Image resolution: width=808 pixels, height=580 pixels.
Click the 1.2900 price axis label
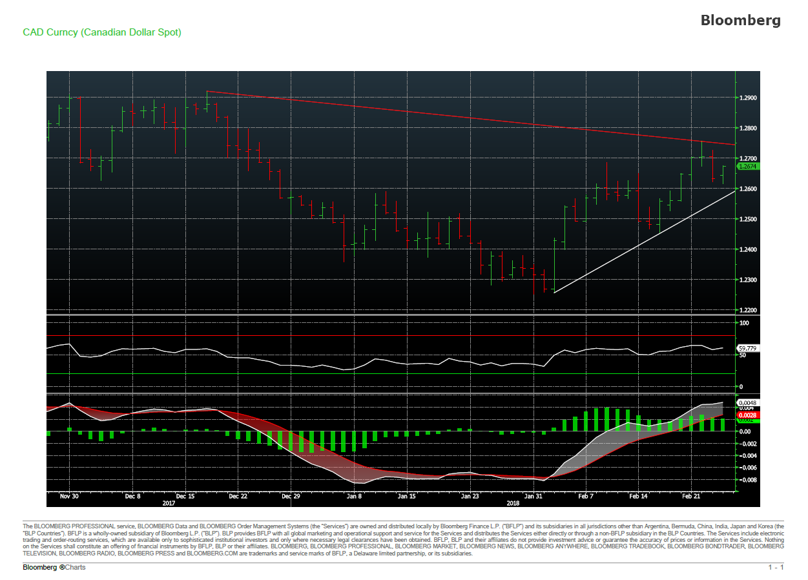[747, 98]
